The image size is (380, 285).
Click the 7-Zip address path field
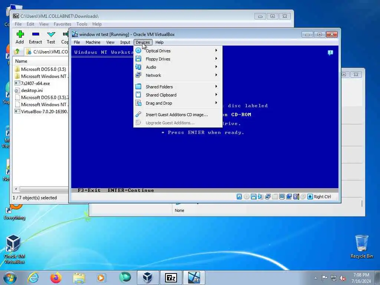(x=47, y=52)
